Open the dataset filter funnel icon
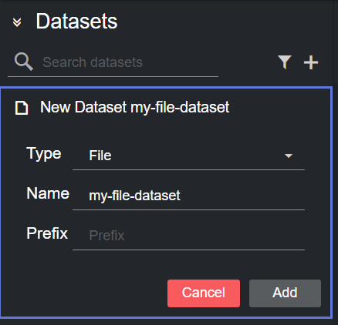 (x=285, y=62)
